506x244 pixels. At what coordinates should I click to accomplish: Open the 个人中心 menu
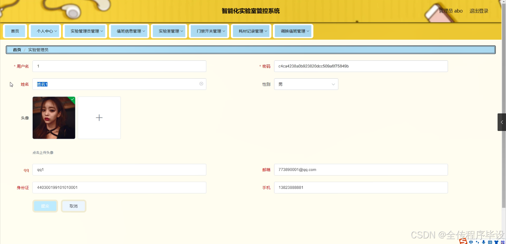[45, 31]
